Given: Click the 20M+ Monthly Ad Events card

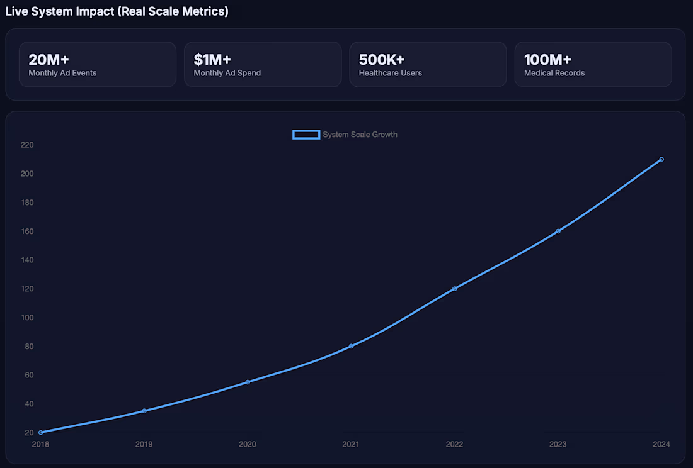Looking at the screenshot, I should pos(98,64).
